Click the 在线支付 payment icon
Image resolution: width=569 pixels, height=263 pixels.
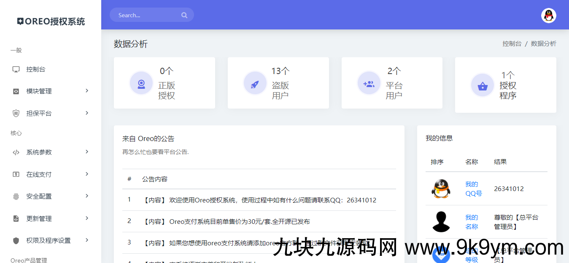click(x=15, y=174)
